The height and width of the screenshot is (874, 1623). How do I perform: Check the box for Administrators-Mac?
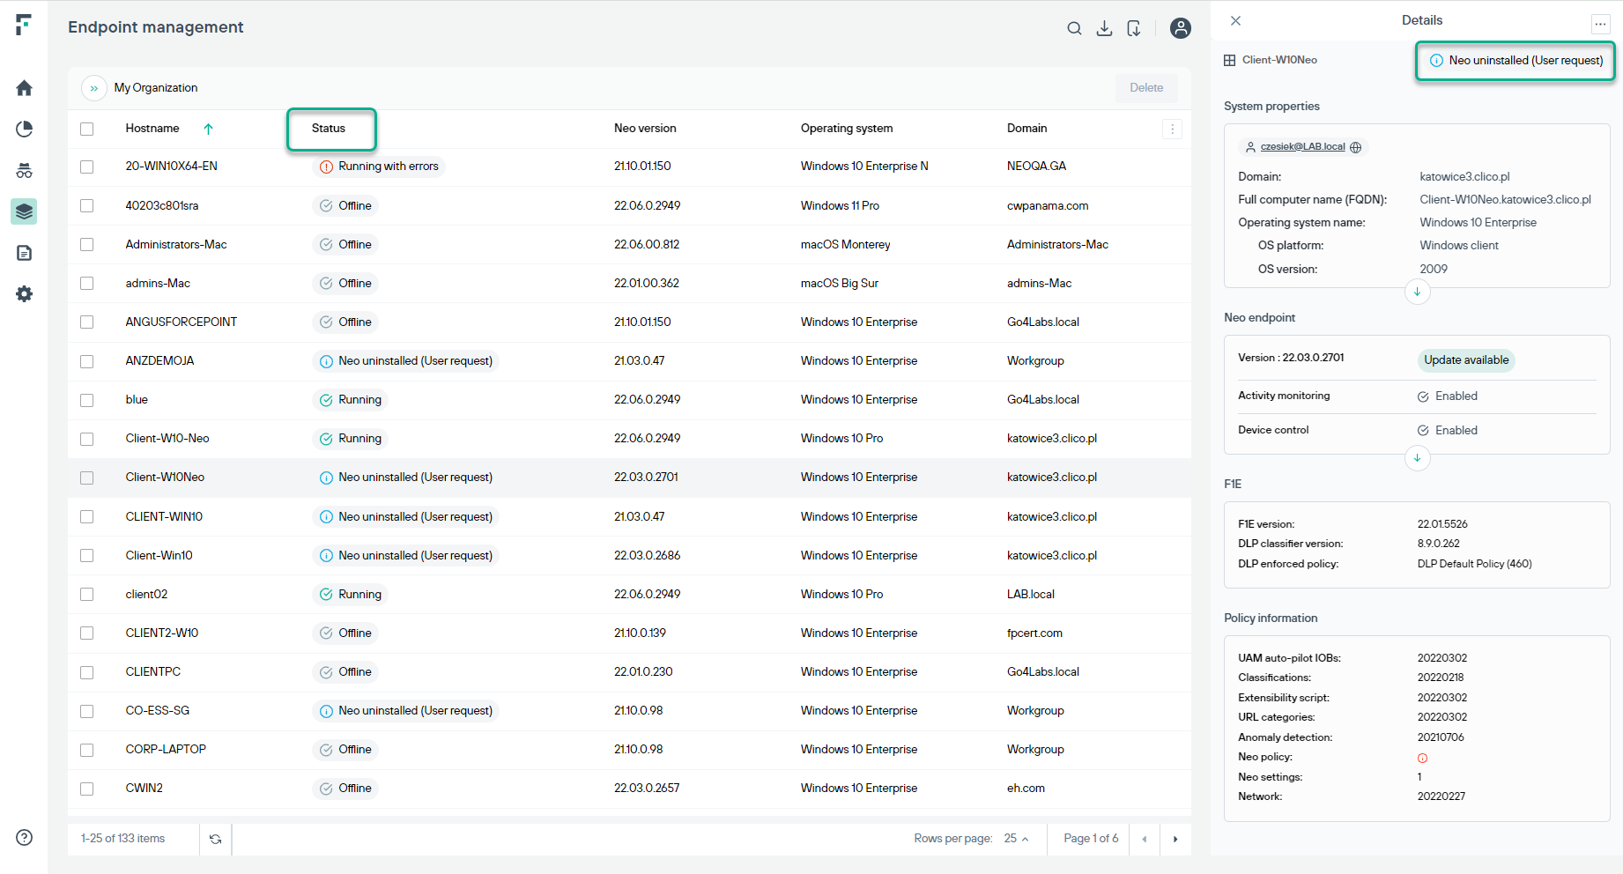[86, 244]
